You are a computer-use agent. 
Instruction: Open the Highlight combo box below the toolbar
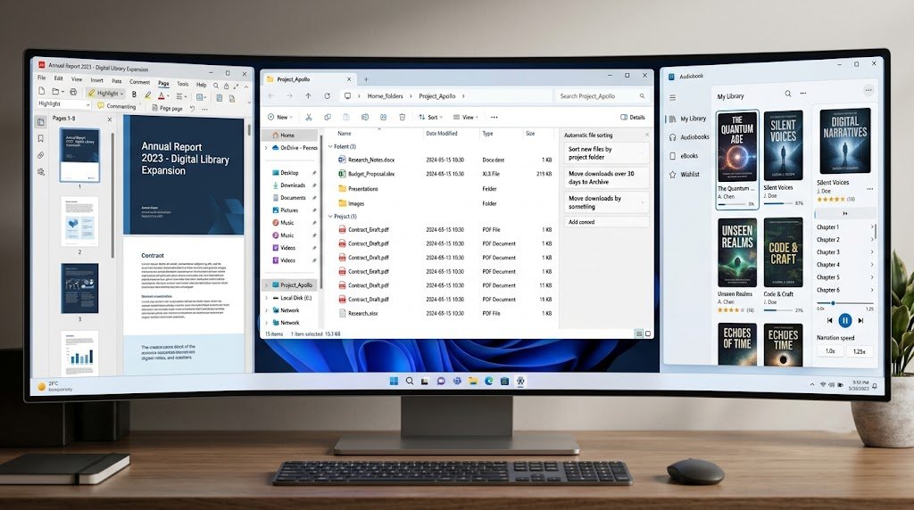tap(63, 104)
